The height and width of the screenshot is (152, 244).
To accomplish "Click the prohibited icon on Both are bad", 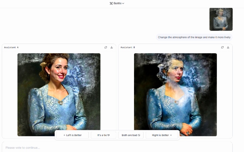I will click(x=139, y=135).
